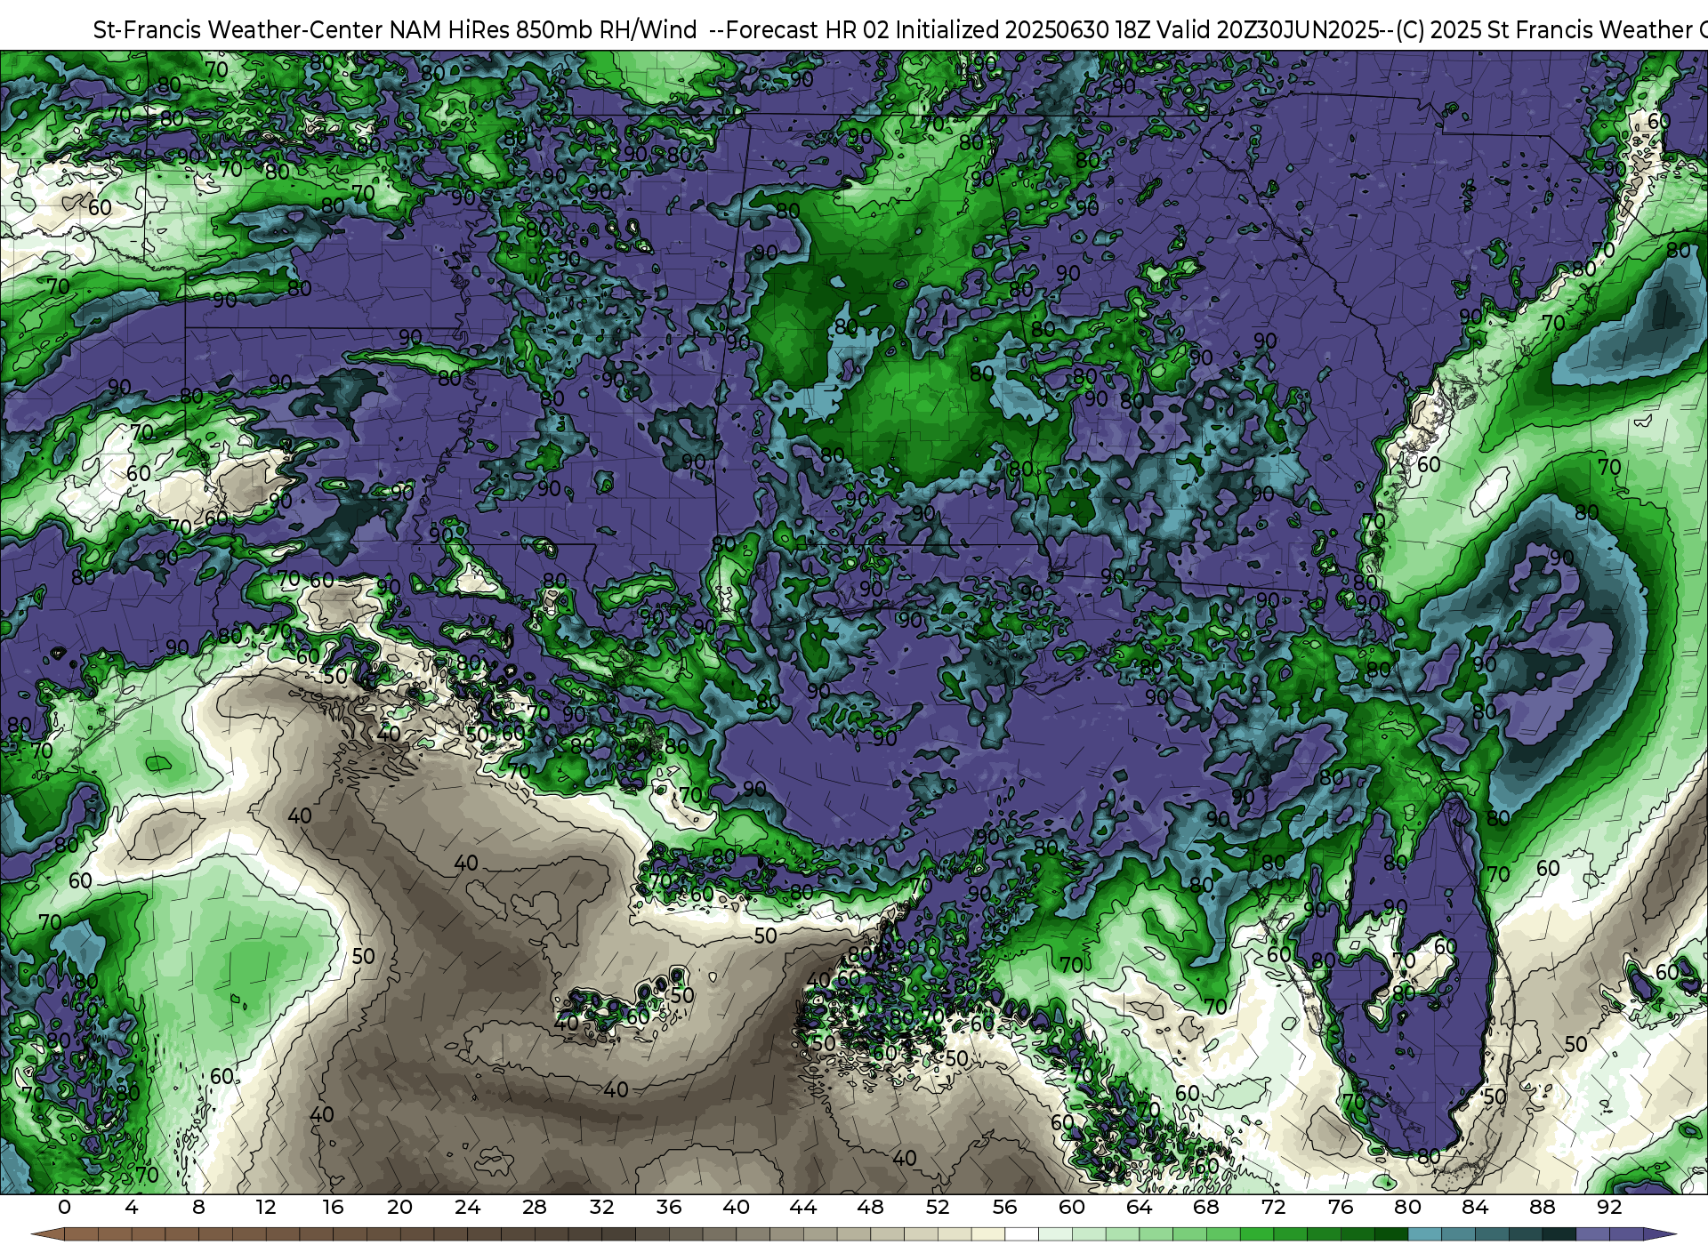Click the colorbar tick label "36"

(669, 1208)
